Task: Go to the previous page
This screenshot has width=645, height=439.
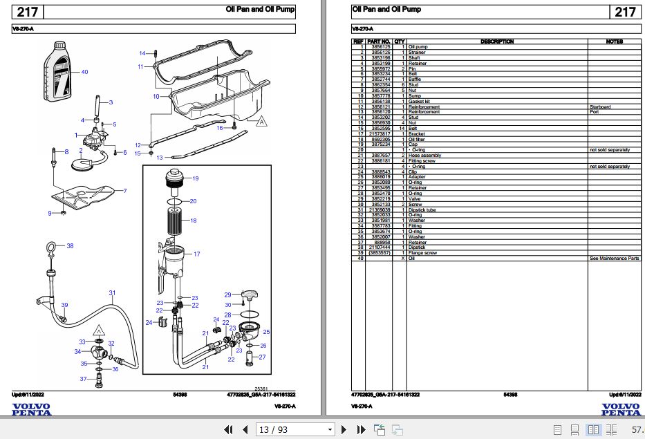Action: point(245,430)
